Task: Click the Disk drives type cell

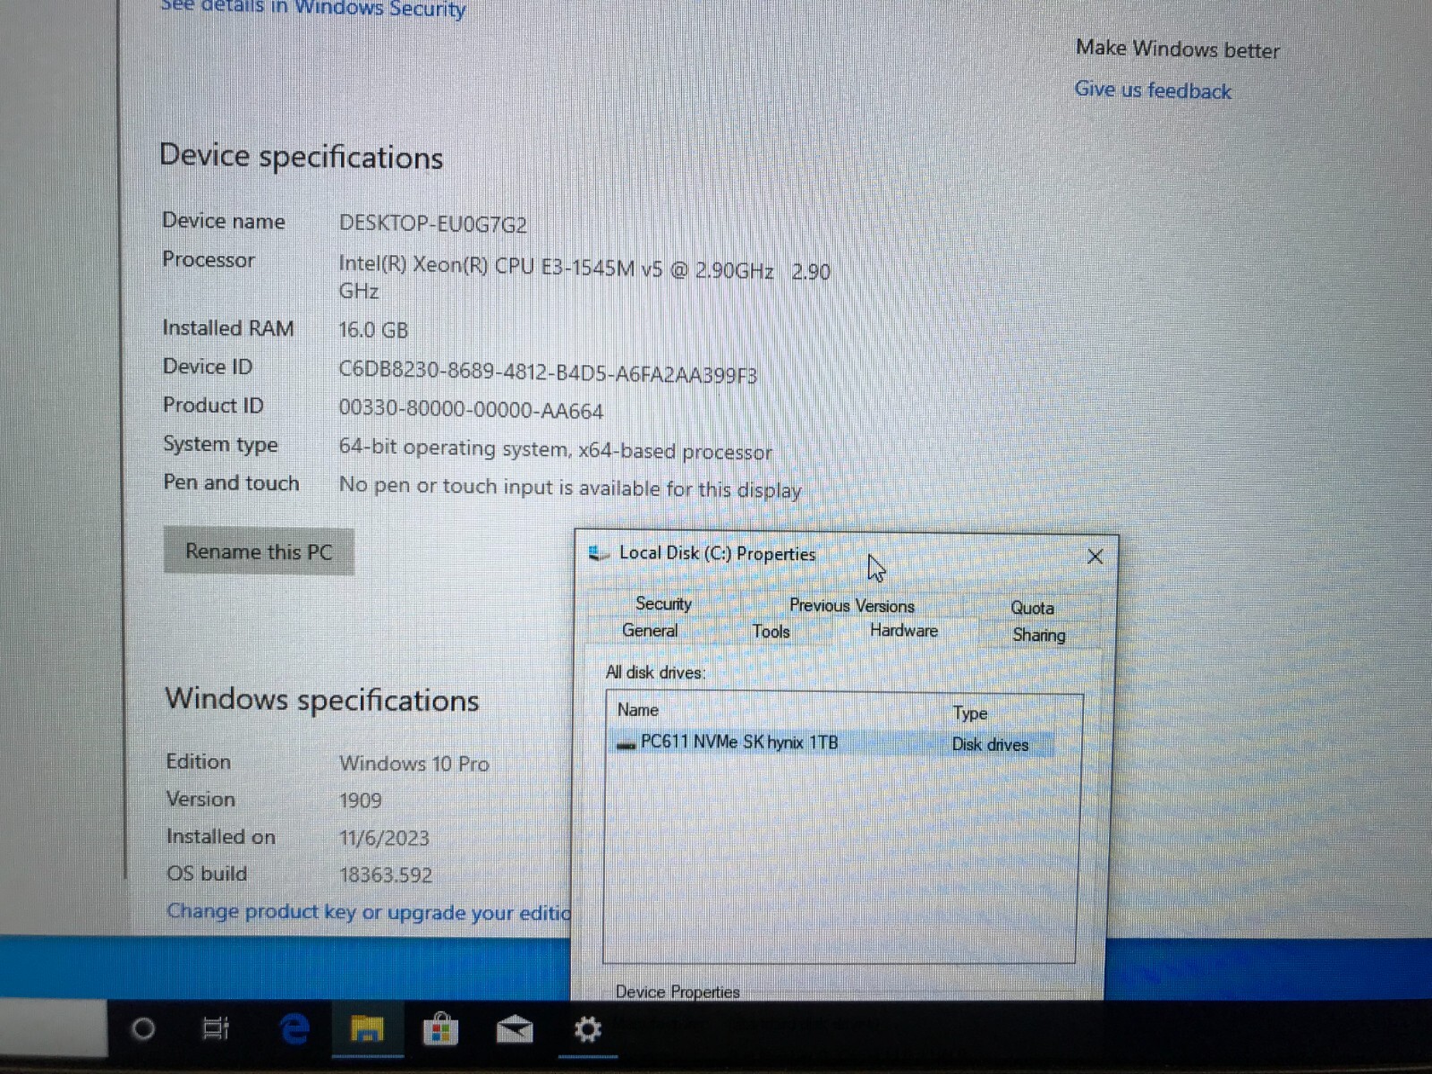Action: pyautogui.click(x=990, y=745)
